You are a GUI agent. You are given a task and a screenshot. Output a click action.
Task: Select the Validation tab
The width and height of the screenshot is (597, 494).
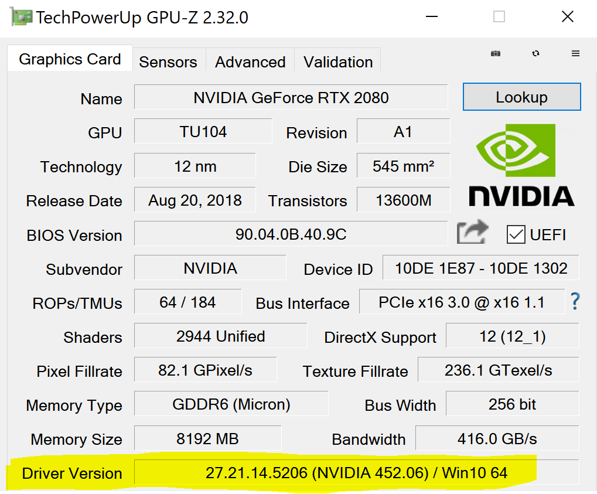coord(338,62)
